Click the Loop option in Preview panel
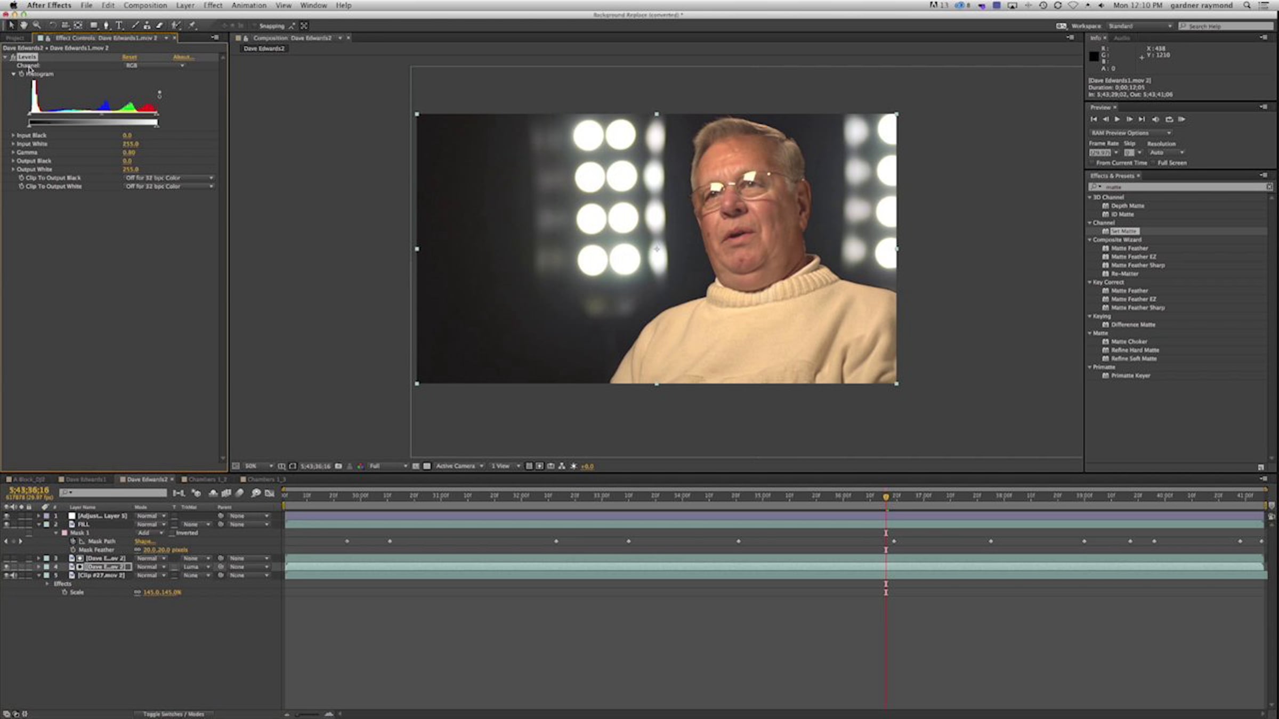The height and width of the screenshot is (719, 1279). coord(1169,119)
